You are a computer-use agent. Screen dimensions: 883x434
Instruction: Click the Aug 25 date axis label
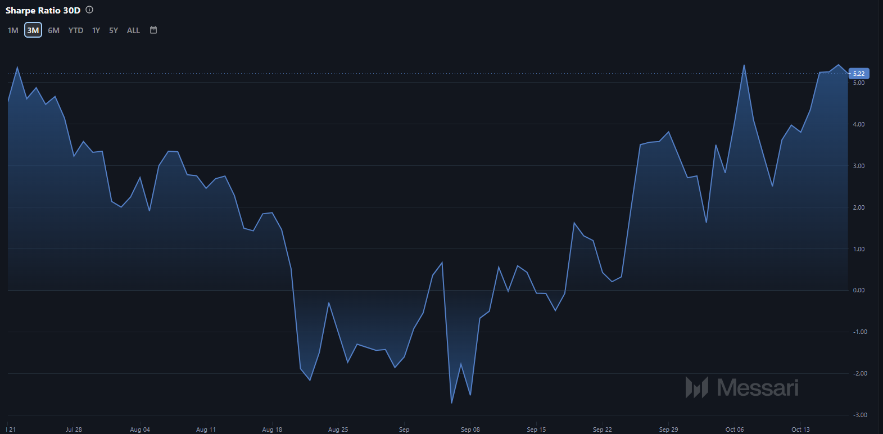(x=338, y=430)
